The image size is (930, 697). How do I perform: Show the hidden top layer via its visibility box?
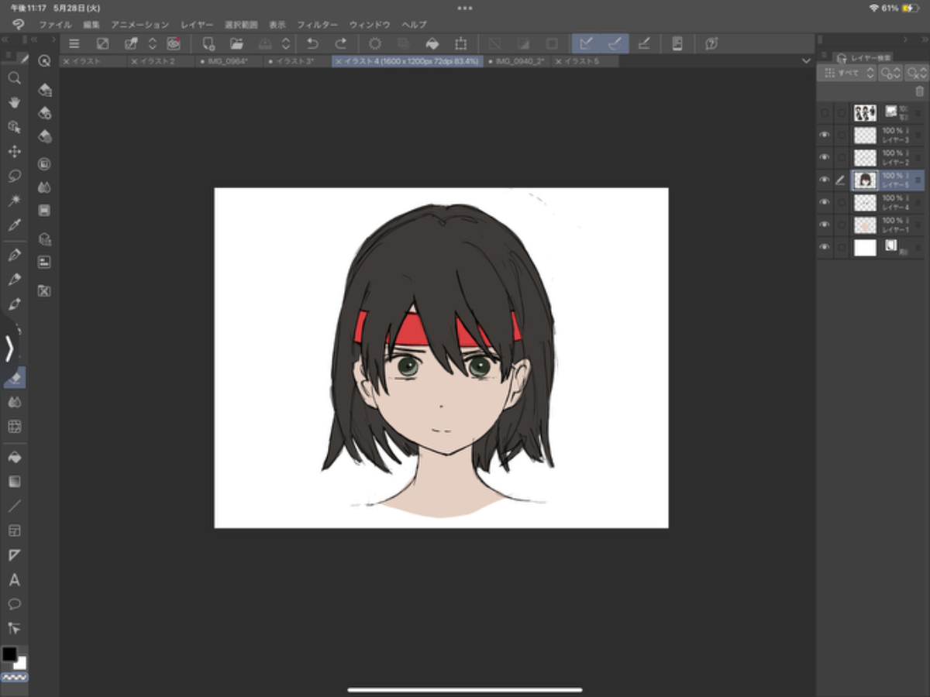pos(825,113)
